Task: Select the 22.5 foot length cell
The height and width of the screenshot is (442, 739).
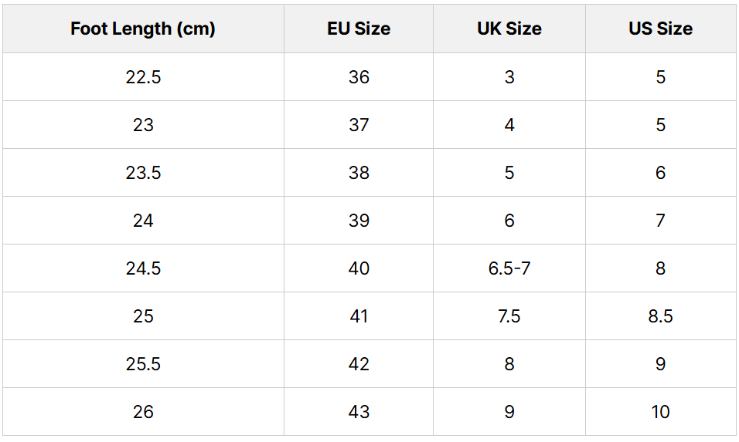Action: (x=143, y=76)
